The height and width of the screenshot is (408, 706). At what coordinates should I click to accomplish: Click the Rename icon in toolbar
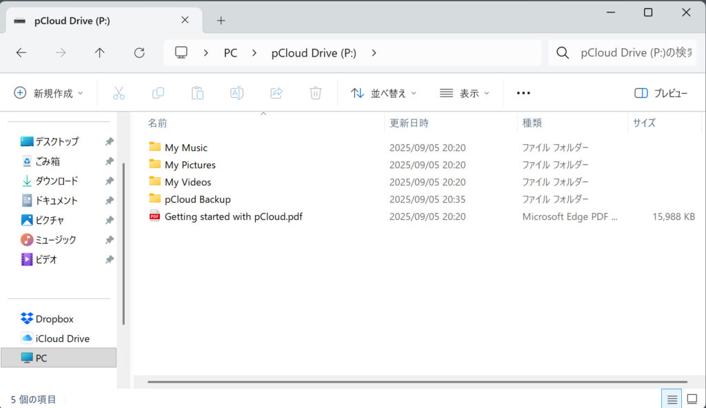pos(237,93)
